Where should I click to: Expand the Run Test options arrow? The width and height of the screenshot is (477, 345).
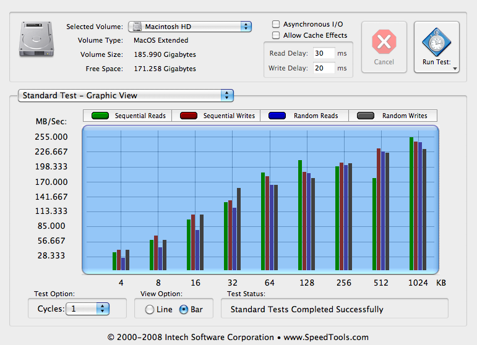coord(455,69)
